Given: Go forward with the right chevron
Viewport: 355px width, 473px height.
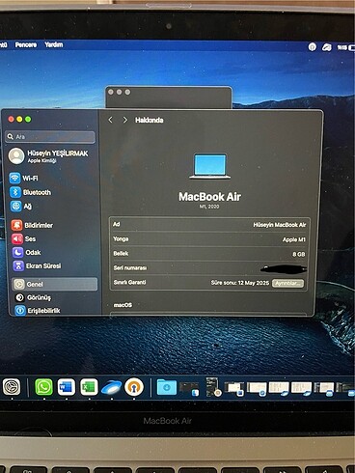Looking at the screenshot, I should tap(124, 120).
